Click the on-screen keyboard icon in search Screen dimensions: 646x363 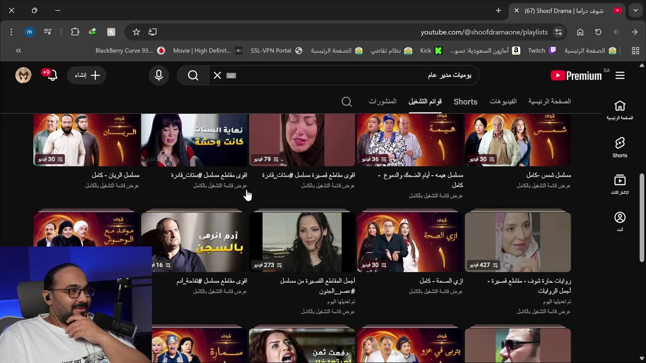pyautogui.click(x=231, y=76)
